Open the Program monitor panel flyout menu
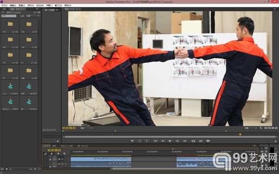This screenshot has width=279, height=174. (x=274, y=9)
